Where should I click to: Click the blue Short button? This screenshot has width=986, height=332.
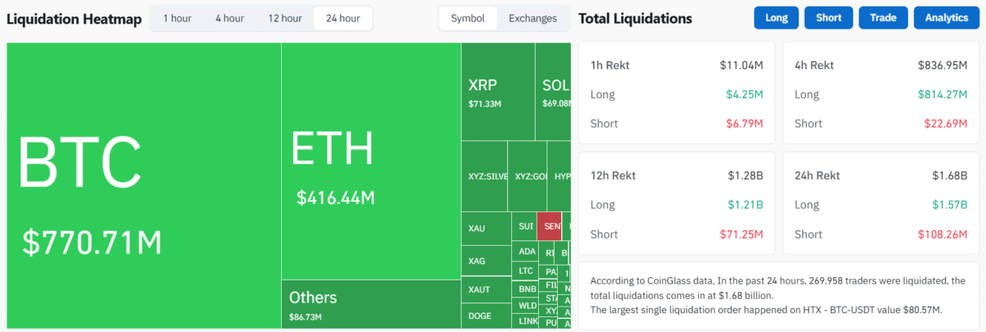pos(828,18)
